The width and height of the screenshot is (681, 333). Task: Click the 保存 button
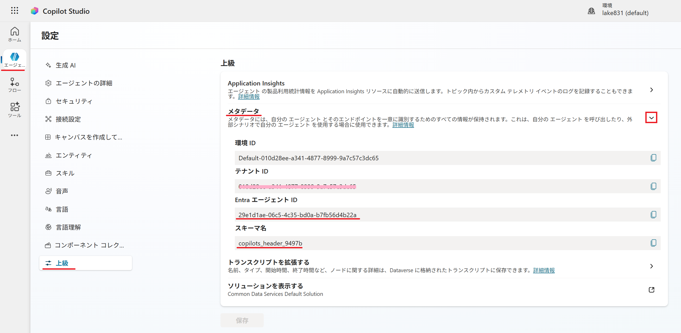[x=242, y=320]
